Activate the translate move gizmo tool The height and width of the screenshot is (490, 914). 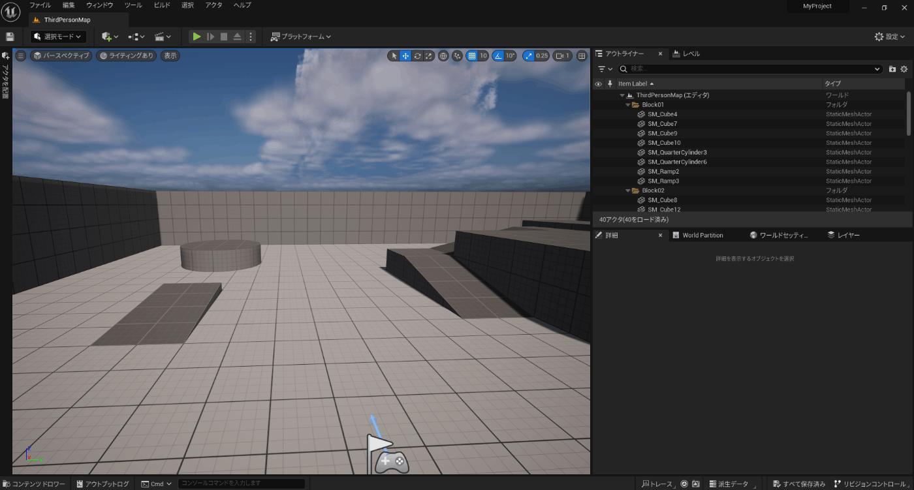coord(405,56)
